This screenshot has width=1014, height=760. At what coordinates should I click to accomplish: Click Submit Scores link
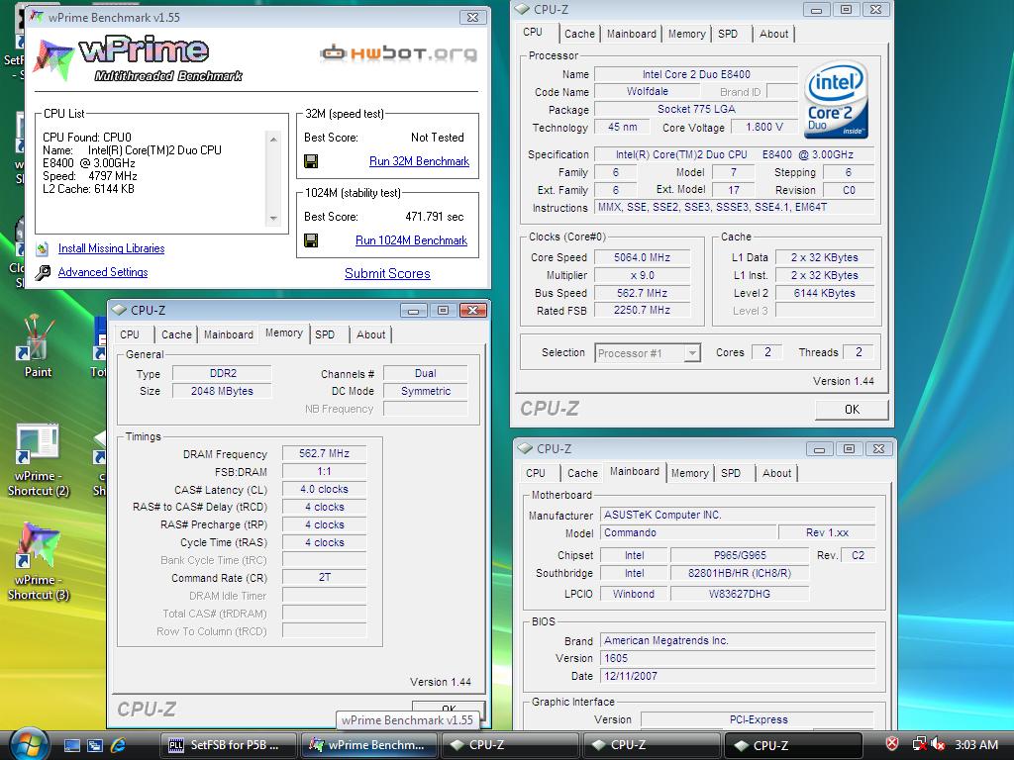387,273
